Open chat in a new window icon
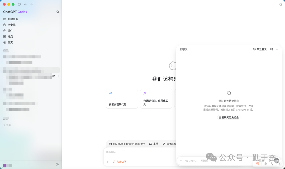The height and width of the screenshot is (169, 285). point(272,49)
